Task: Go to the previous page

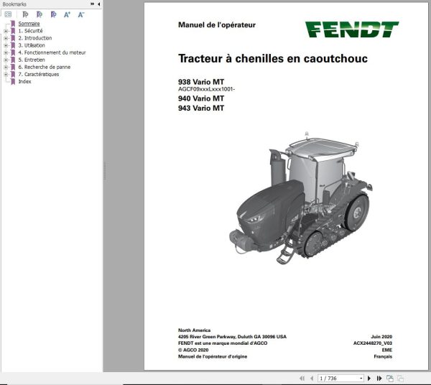Action: [312, 379]
